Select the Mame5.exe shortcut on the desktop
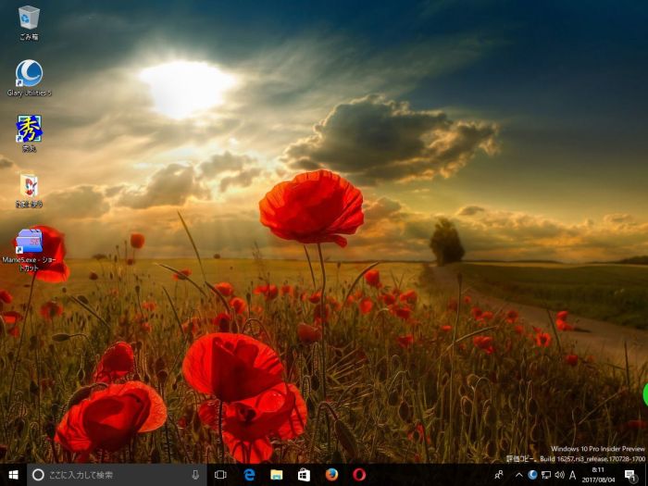The image size is (648, 486). point(29,243)
